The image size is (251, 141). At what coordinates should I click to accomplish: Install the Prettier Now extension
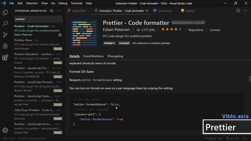click(x=58, y=49)
